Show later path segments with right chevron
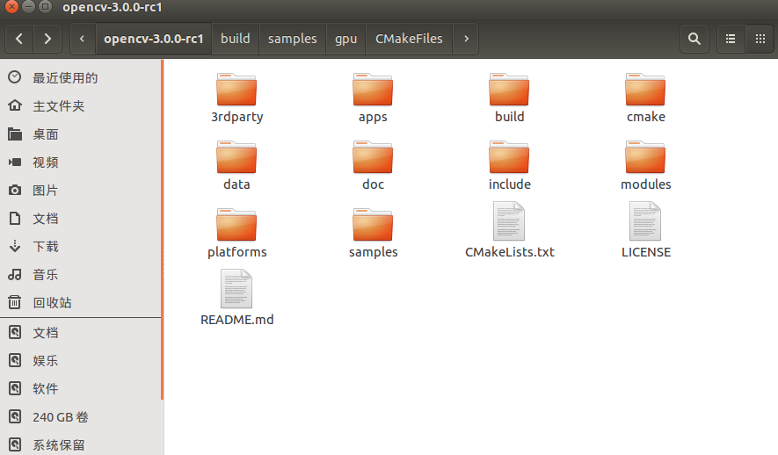 pos(466,39)
